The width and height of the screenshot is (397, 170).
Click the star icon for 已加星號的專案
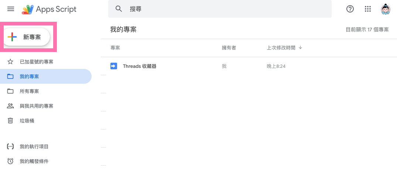(x=10, y=62)
